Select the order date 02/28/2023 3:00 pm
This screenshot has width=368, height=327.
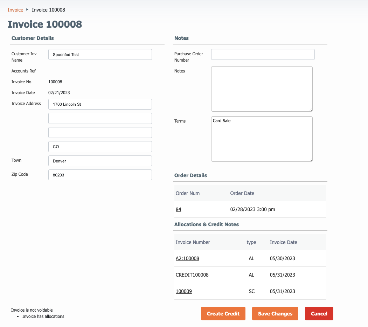point(252,209)
